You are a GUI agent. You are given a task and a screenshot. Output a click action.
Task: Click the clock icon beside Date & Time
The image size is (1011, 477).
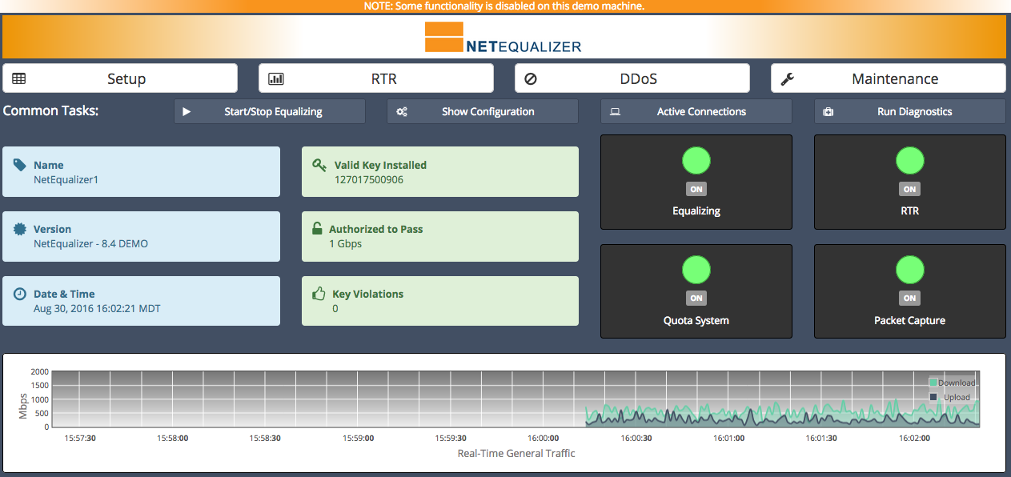(x=20, y=294)
